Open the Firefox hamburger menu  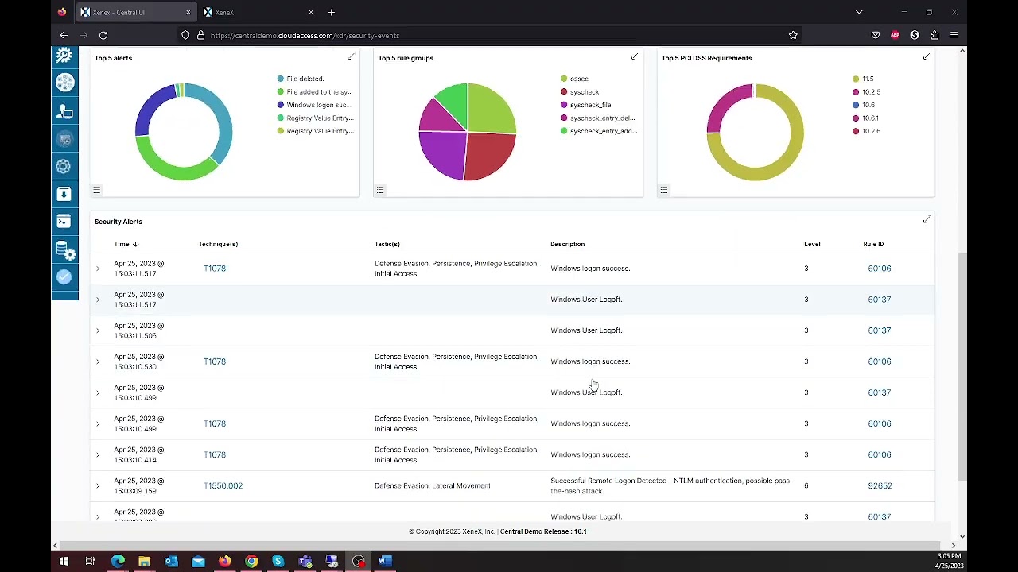point(954,35)
